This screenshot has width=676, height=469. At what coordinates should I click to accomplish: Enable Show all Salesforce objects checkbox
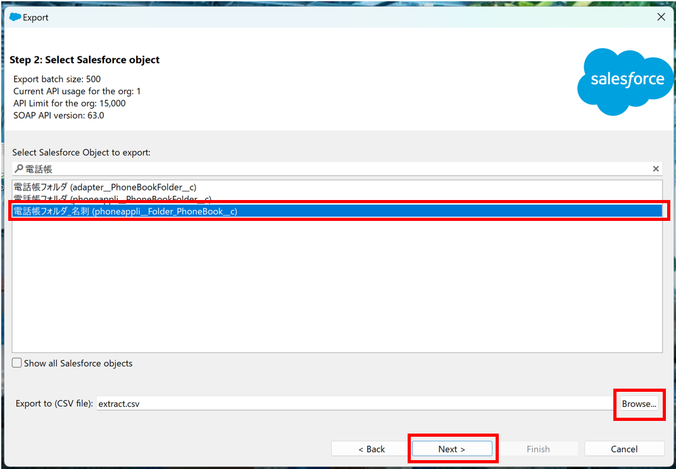click(17, 363)
